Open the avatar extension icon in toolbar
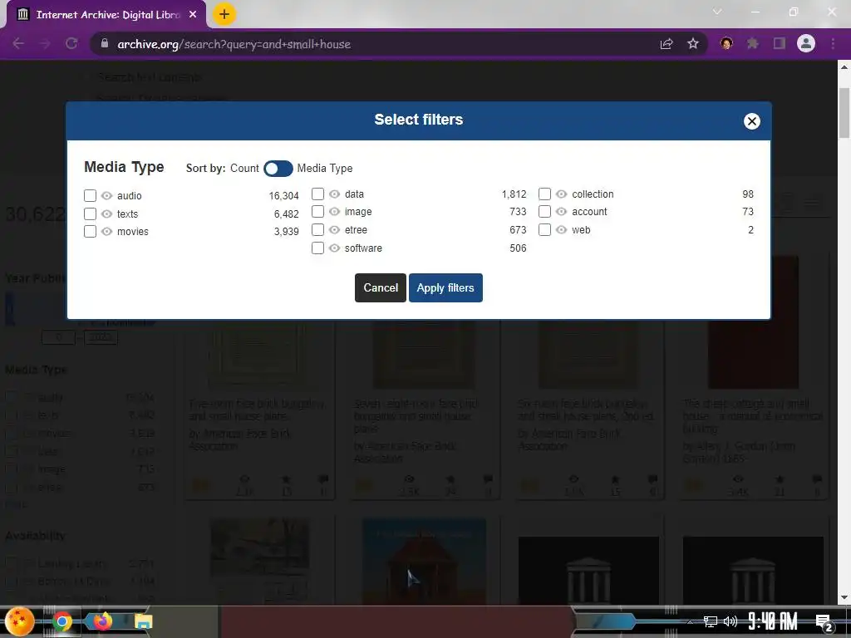This screenshot has height=638, width=851. tap(726, 43)
